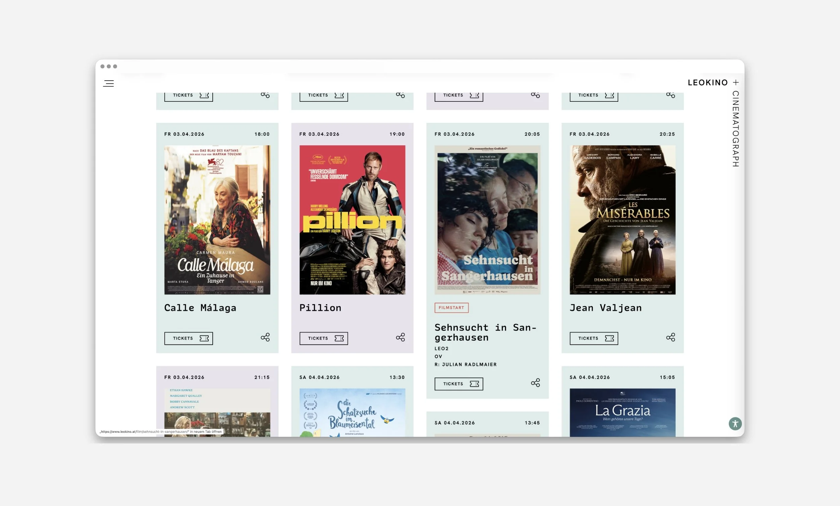Image resolution: width=840 pixels, height=506 pixels.
Task: Click share icon on Pillion card
Action: tap(400, 337)
